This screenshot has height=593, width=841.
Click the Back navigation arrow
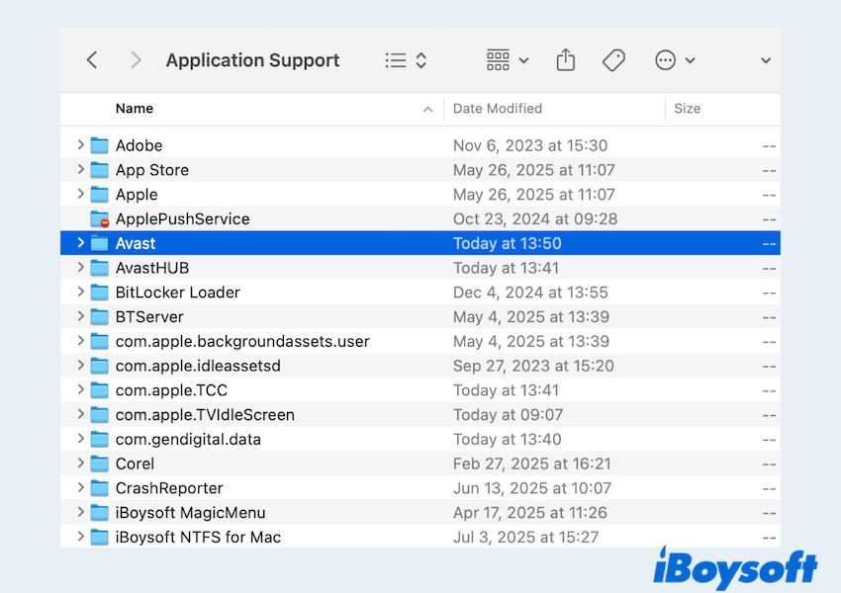92,60
